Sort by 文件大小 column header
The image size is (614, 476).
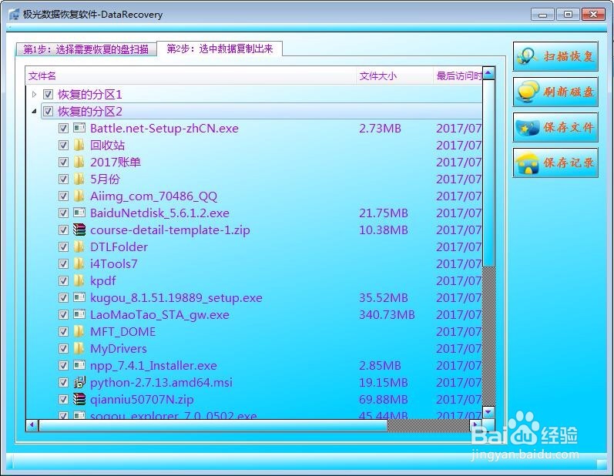tap(394, 75)
